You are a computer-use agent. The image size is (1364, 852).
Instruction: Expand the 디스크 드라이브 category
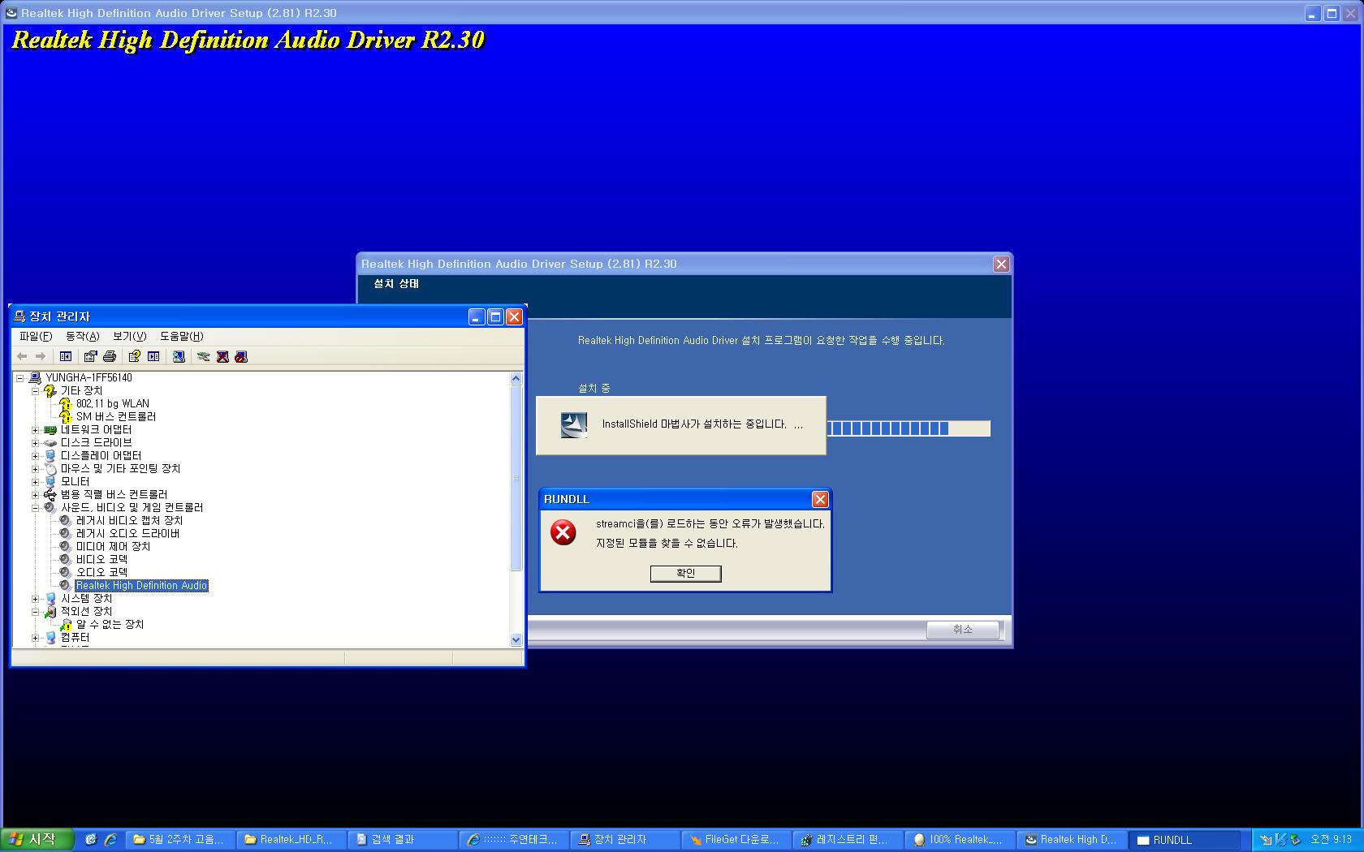pyautogui.click(x=35, y=442)
